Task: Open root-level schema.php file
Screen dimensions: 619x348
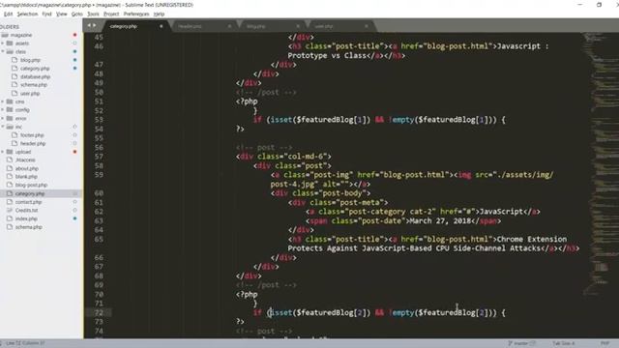Action: [x=28, y=227]
